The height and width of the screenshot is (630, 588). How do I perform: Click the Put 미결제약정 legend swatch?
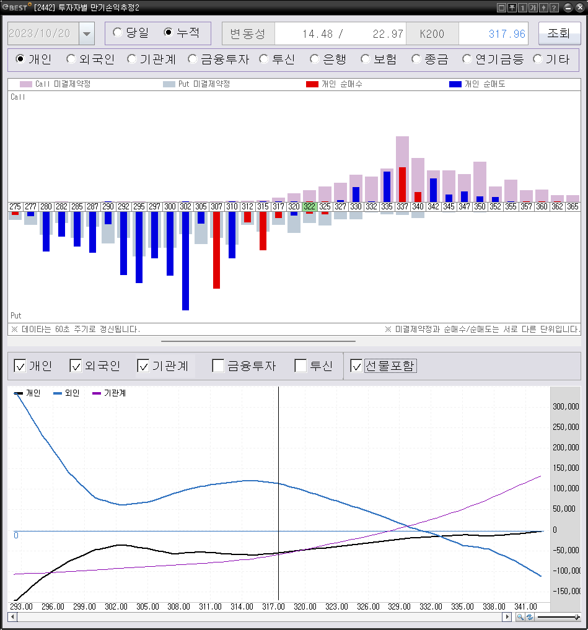point(169,84)
